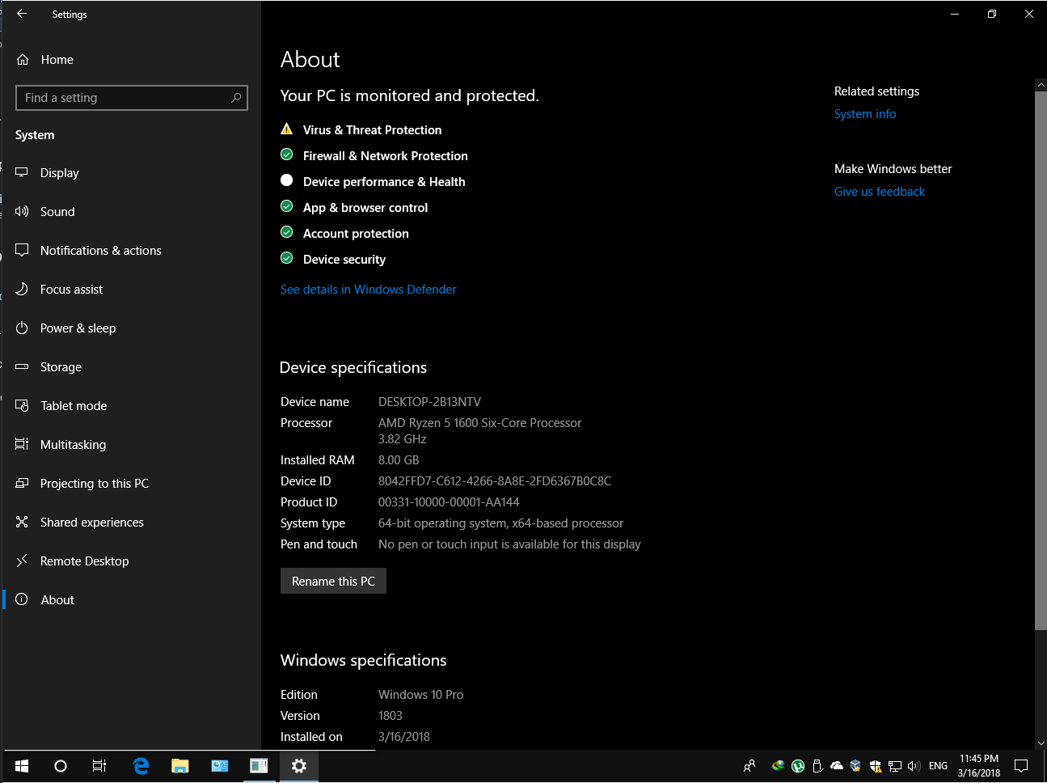Click the Internet Download Manager tray icon
The image size is (1047, 783).
click(778, 766)
